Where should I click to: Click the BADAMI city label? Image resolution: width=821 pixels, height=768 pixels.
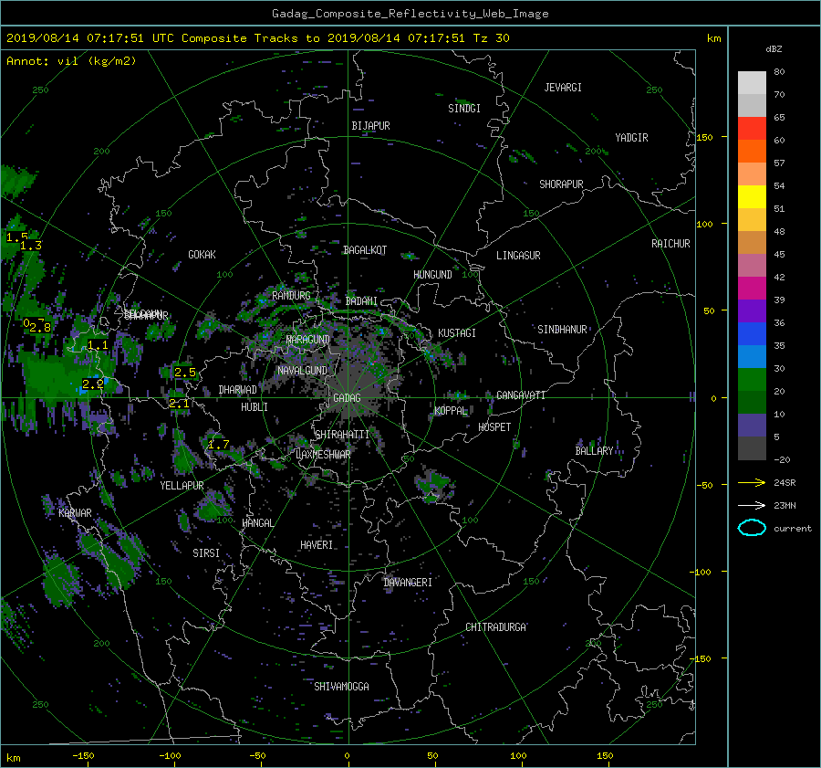[361, 301]
